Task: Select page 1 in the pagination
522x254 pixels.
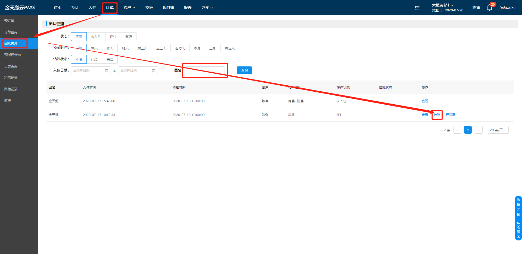Action: [x=468, y=130]
